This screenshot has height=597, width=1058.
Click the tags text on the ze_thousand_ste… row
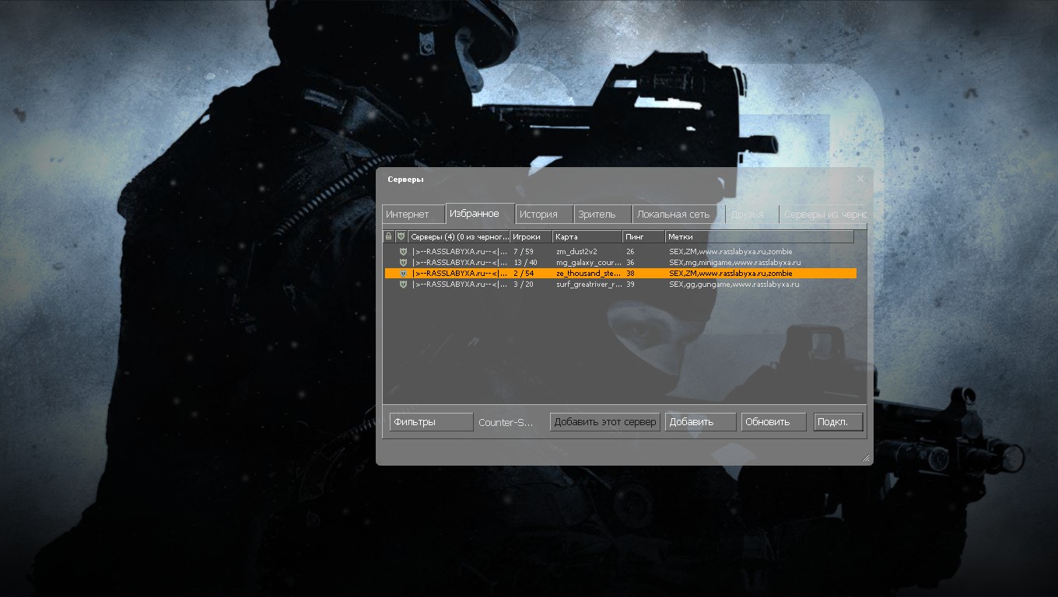730,274
